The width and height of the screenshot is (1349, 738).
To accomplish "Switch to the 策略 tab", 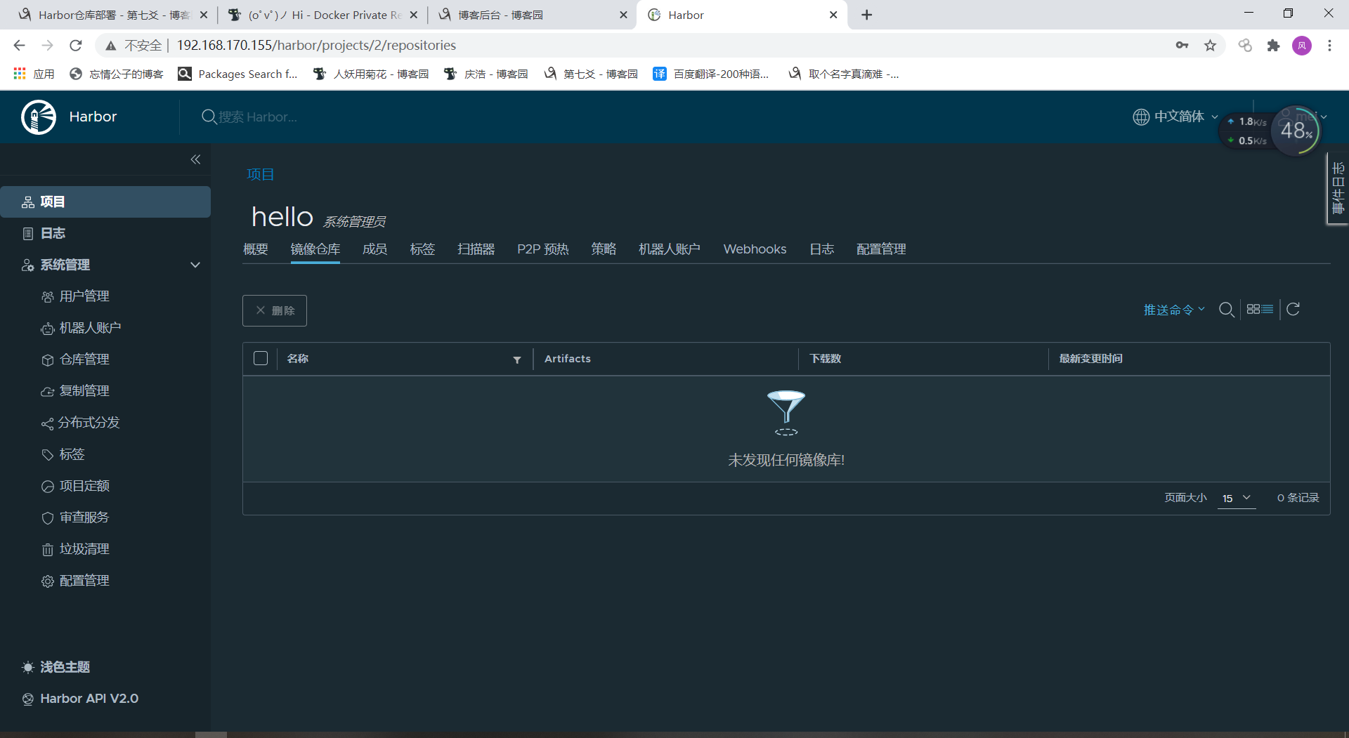I will pos(604,249).
